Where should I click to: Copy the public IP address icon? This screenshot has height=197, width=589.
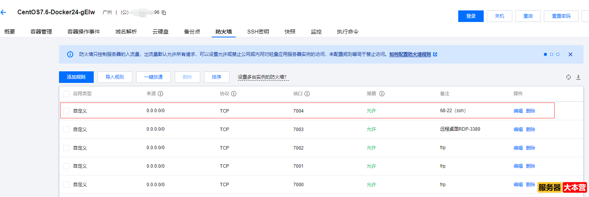164,13
